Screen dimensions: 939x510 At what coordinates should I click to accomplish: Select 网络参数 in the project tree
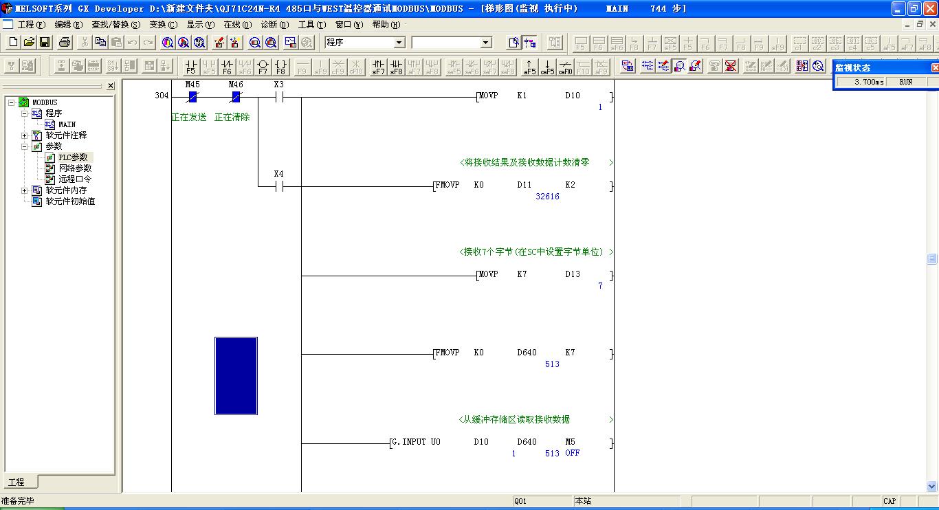(x=74, y=168)
